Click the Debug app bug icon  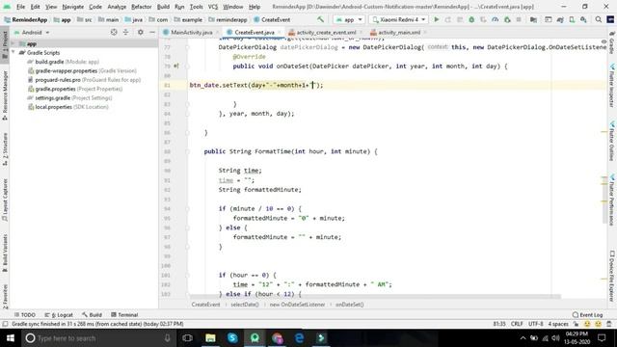coord(471,19)
